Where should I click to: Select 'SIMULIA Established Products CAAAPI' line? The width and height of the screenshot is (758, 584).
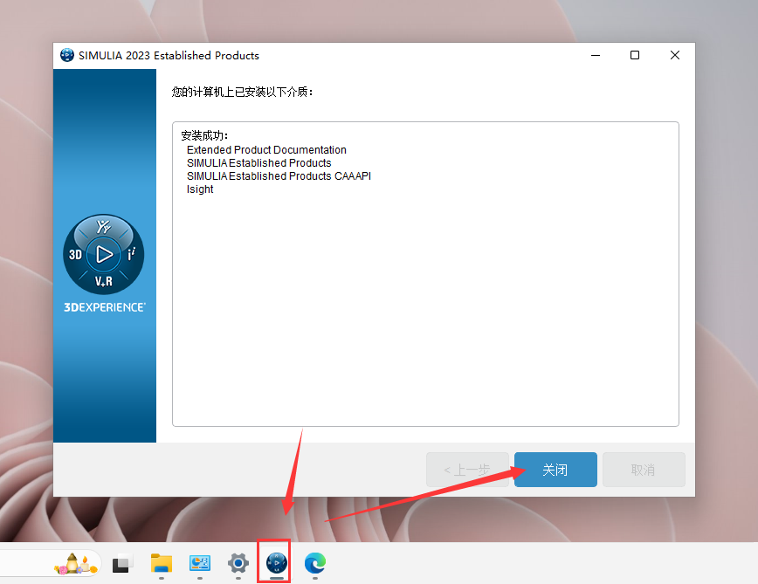[279, 175]
